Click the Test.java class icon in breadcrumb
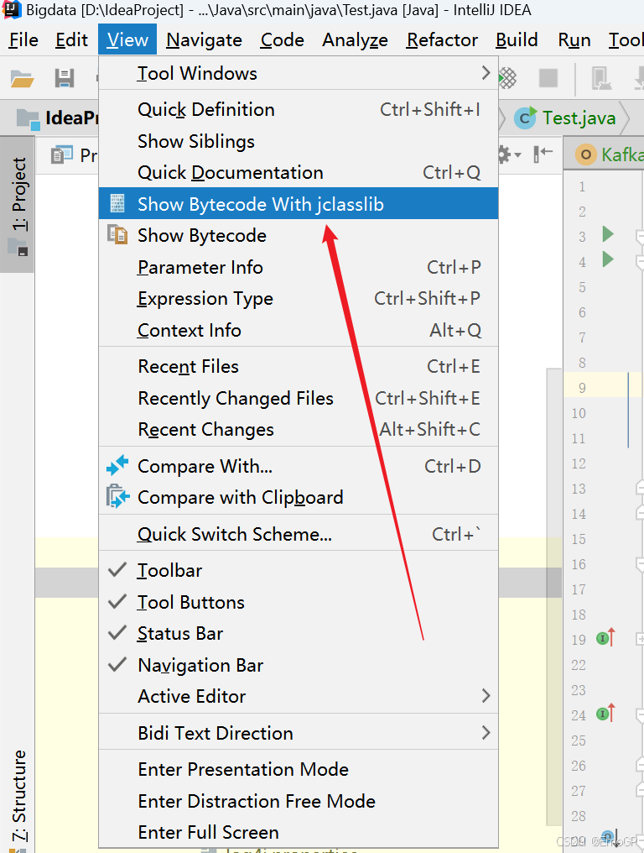Image resolution: width=644 pixels, height=853 pixels. [525, 118]
